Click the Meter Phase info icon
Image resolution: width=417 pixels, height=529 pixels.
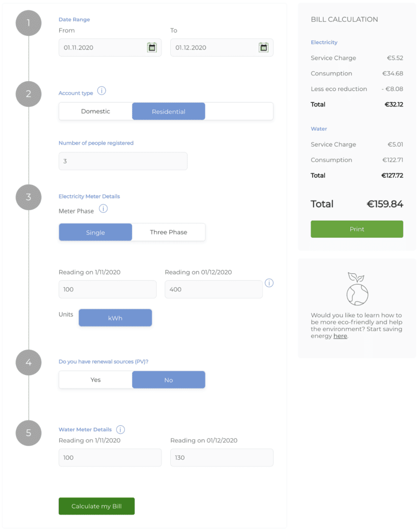point(103,209)
